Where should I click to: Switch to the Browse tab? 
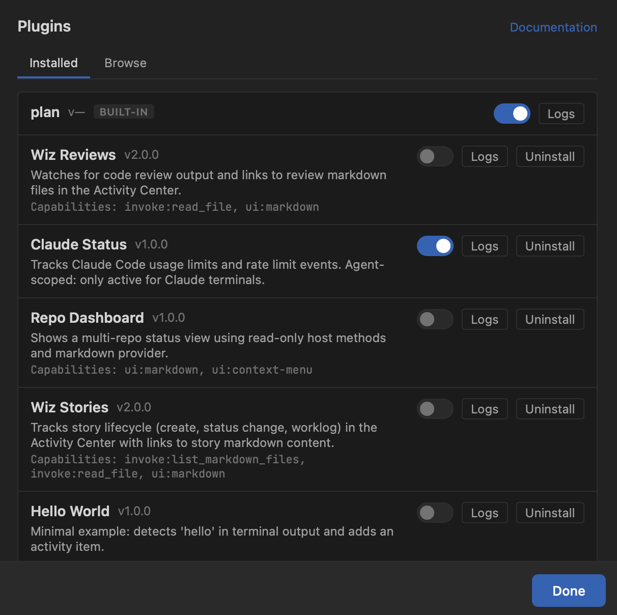coord(125,63)
